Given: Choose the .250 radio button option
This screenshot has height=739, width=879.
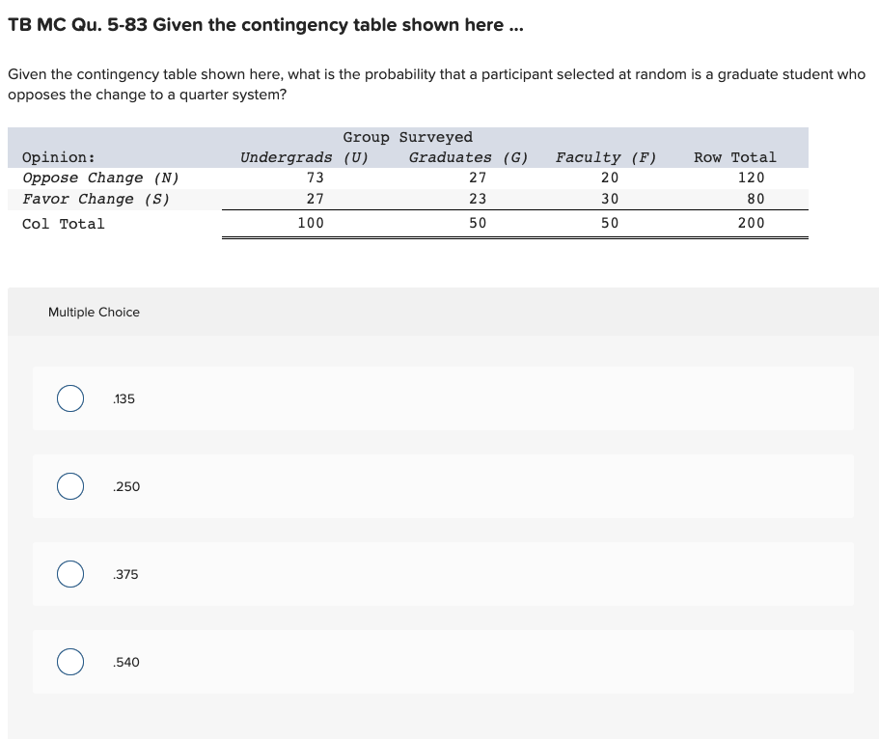Looking at the screenshot, I should point(70,486).
